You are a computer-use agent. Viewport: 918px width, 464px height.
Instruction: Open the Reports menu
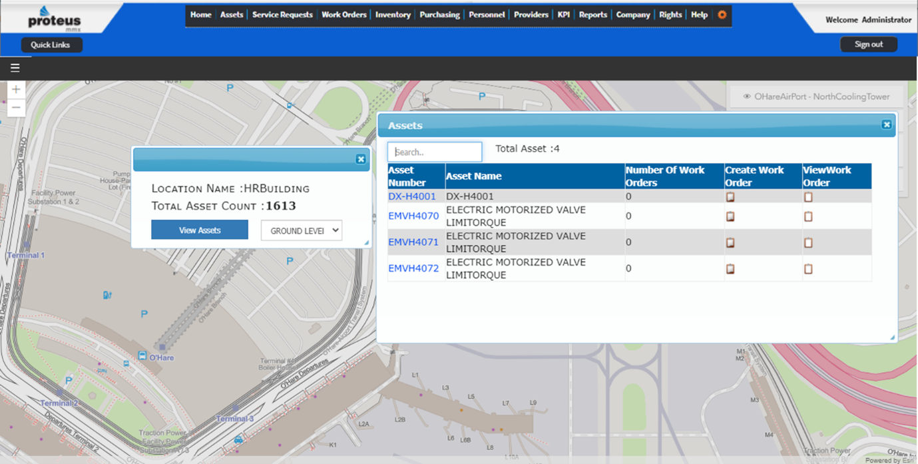click(592, 15)
